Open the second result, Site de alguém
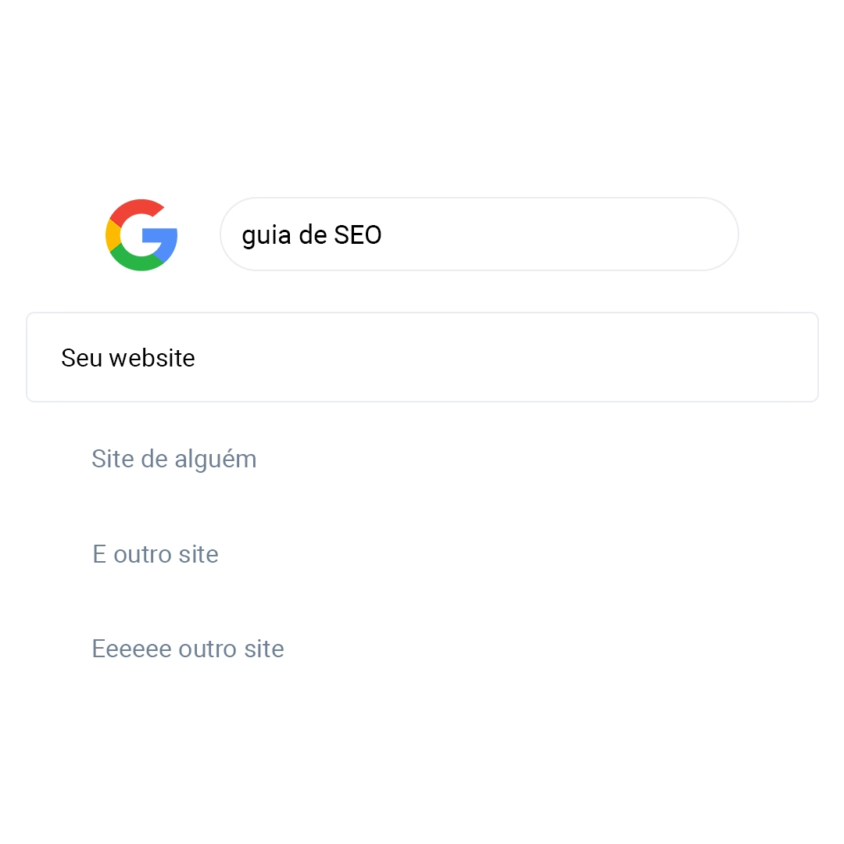 coord(173,460)
